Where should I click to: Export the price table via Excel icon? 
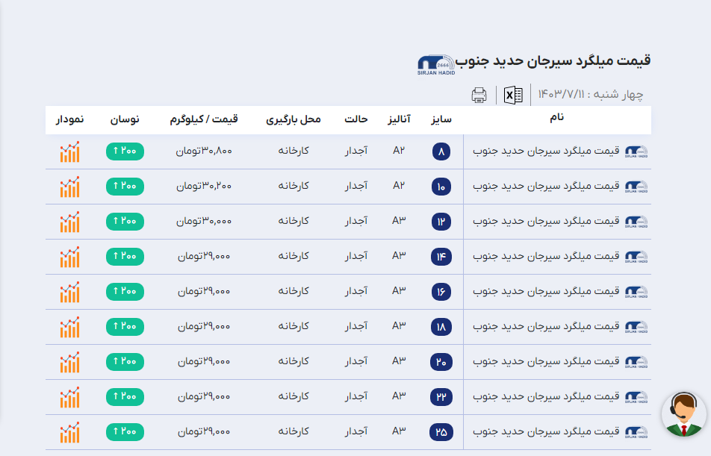point(513,95)
